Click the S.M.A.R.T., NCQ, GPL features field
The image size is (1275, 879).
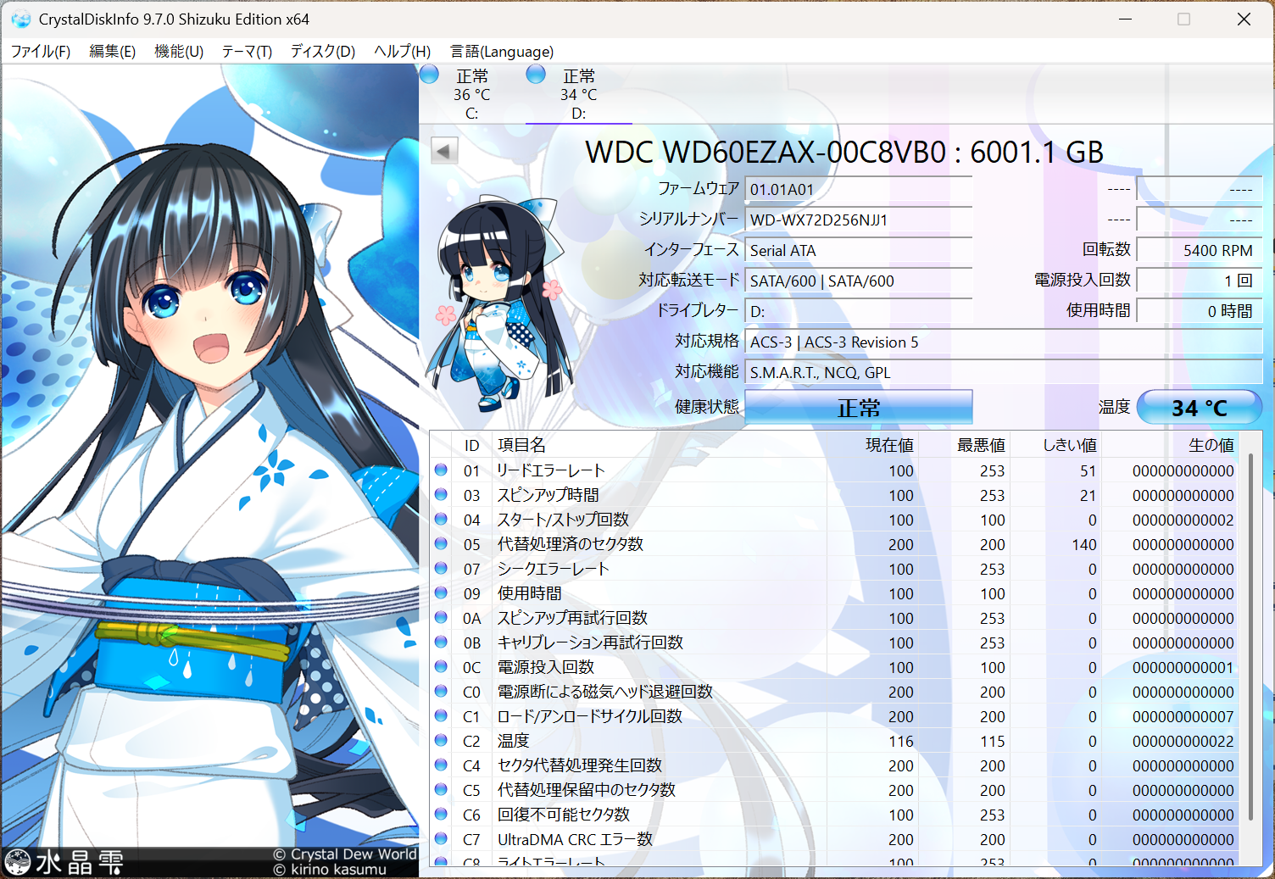click(1004, 372)
